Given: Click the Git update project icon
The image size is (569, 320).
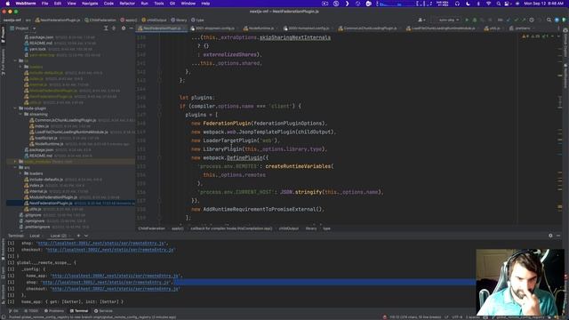Looking at the screenshot, I should click(x=509, y=20).
